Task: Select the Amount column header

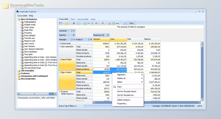Action: [101, 39]
